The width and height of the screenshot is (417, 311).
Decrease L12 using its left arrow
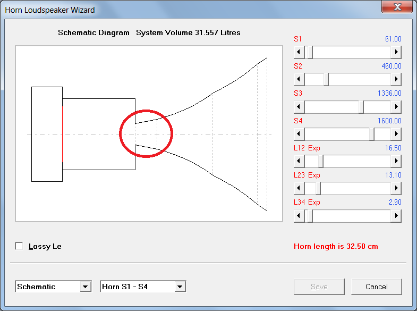pyautogui.click(x=299, y=161)
